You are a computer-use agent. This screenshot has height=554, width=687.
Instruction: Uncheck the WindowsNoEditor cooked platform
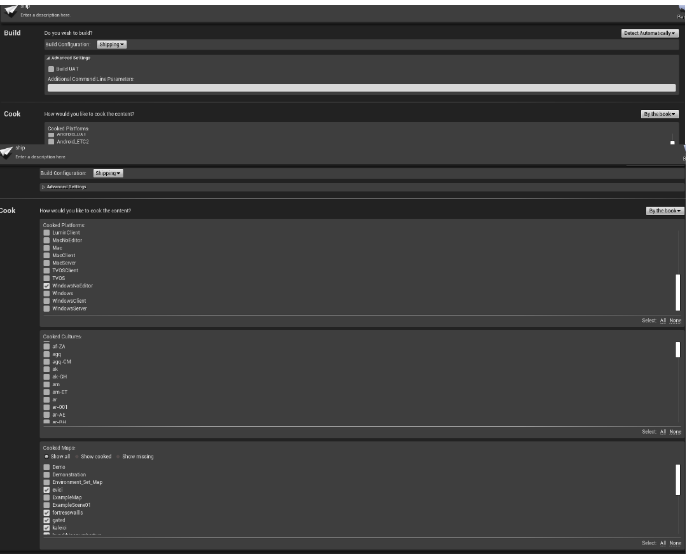46,286
